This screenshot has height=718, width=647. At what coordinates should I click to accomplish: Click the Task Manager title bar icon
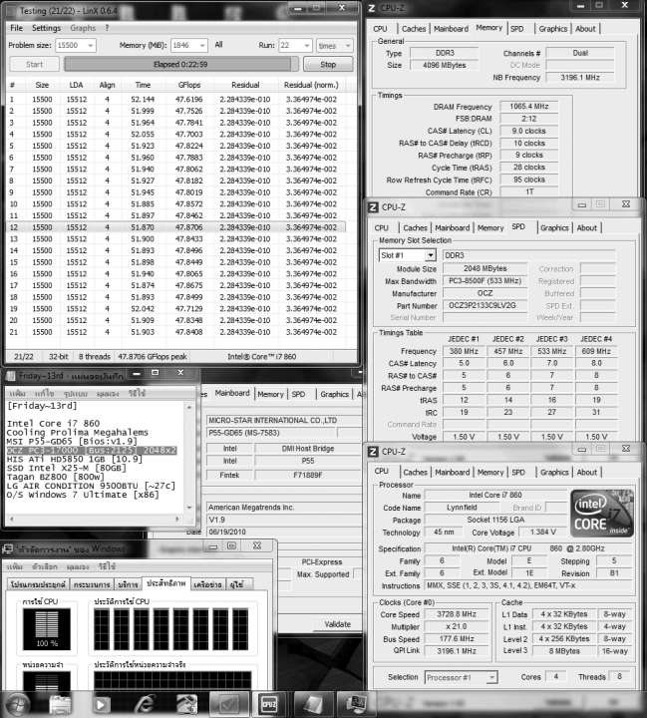point(8,549)
